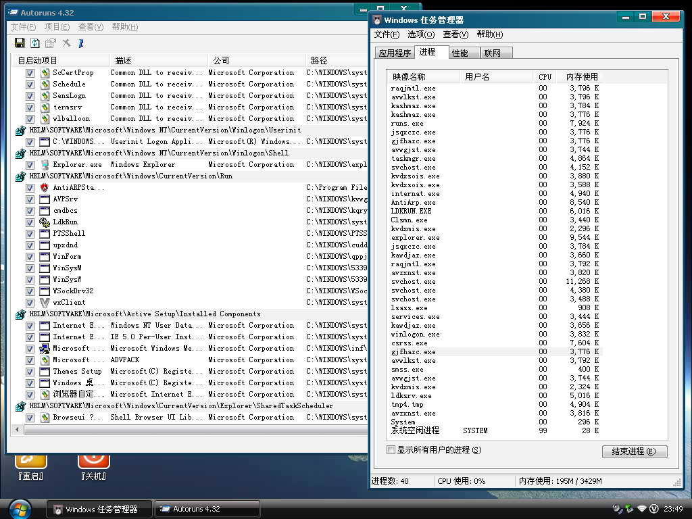
Task: Click icon of Microsoft Windows Media entry
Action: (x=45, y=348)
